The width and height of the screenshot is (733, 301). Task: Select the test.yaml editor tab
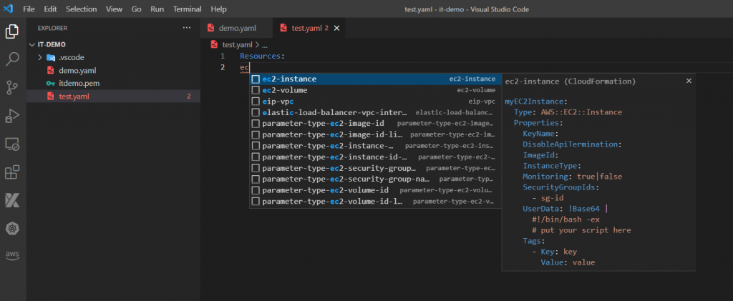(x=309, y=28)
